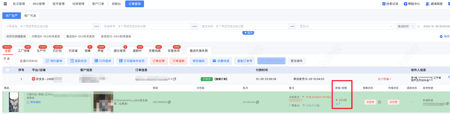This screenshot has width=450, height=114.
Task: Click the lock icon beside 未锁单
Action: 380,102
